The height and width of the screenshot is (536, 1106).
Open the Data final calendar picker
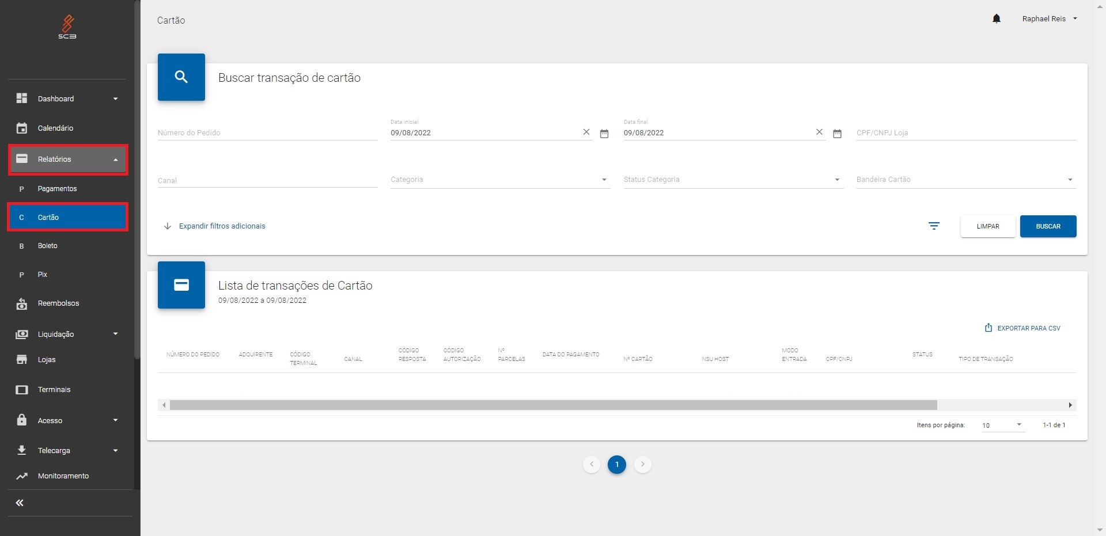tap(837, 134)
